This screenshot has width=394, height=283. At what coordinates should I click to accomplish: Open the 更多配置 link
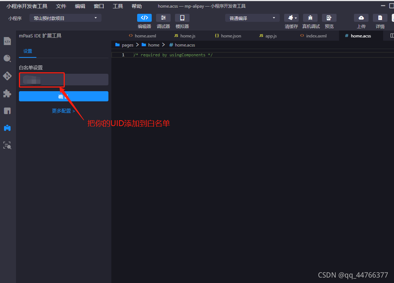63,111
